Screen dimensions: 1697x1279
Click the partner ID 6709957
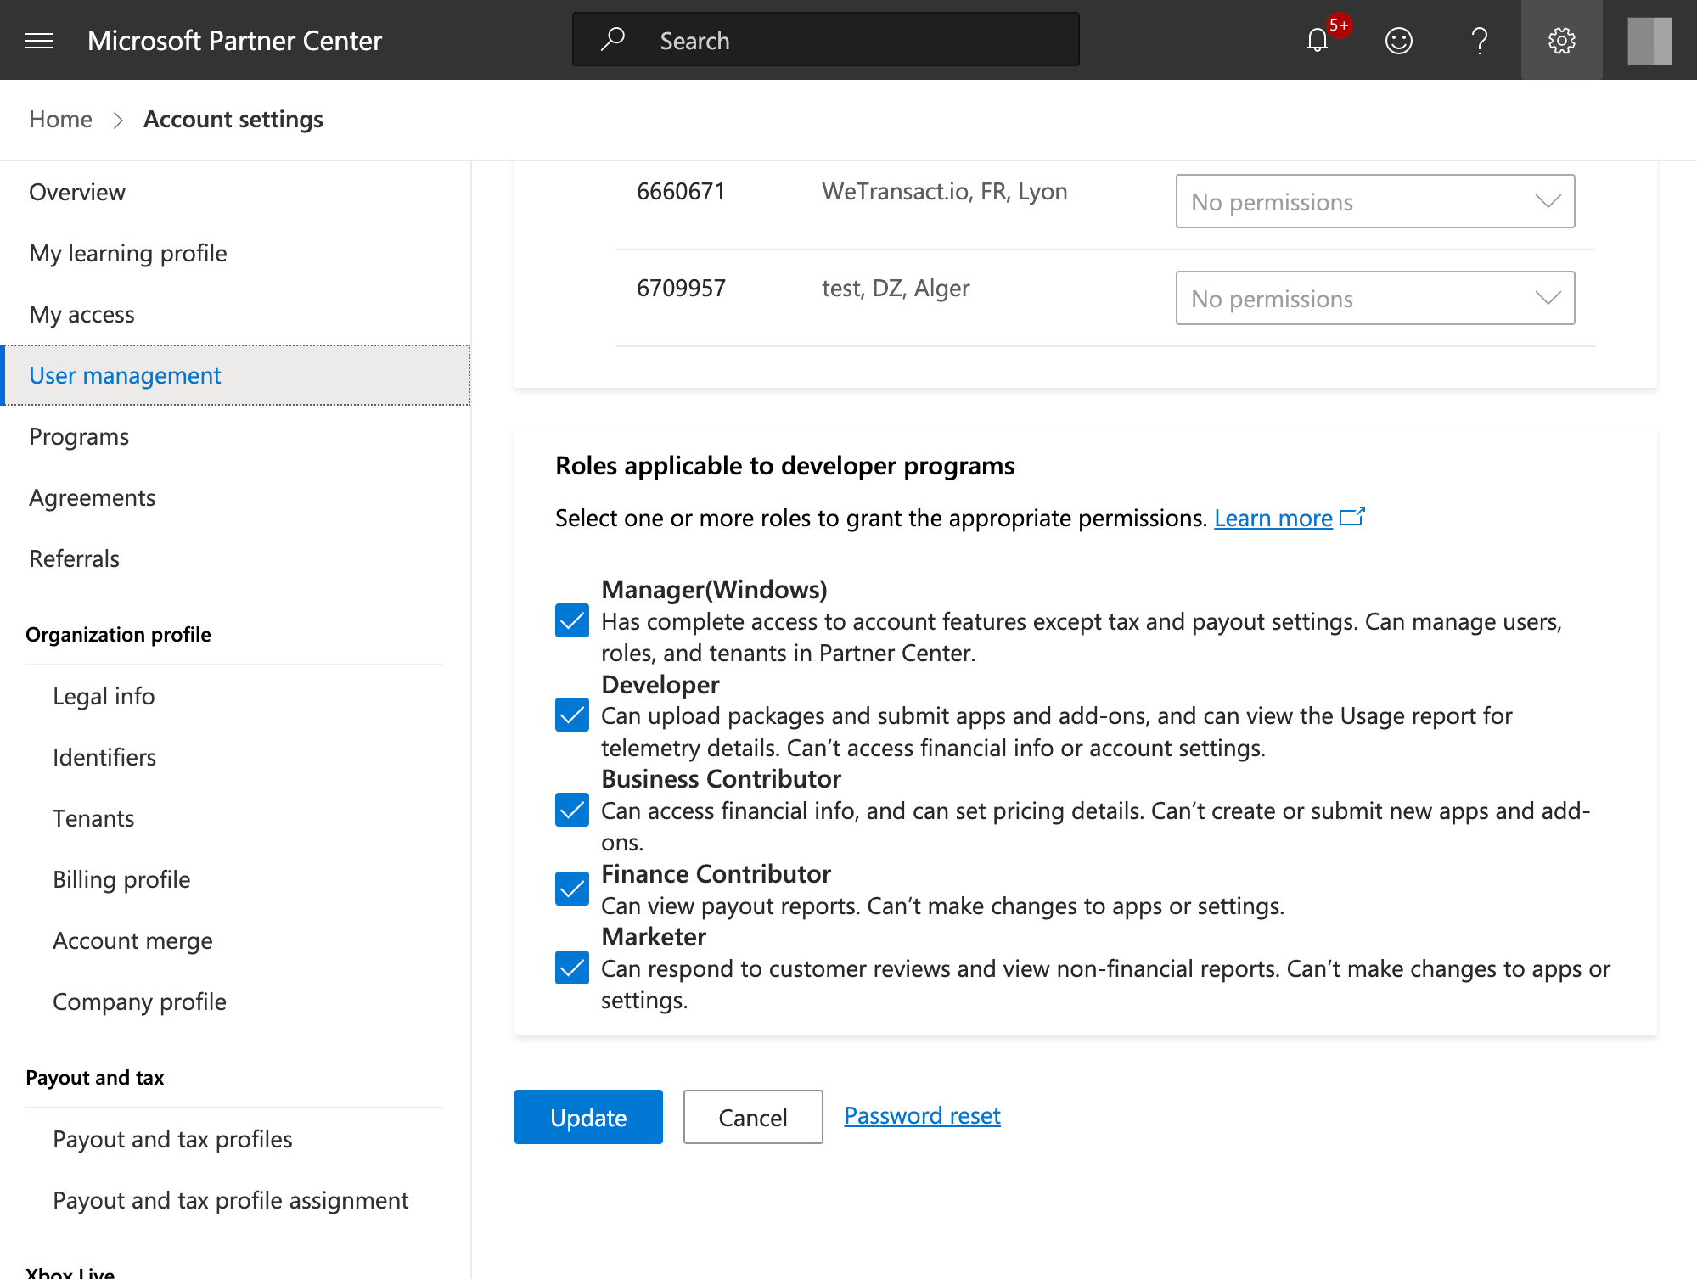pyautogui.click(x=681, y=288)
